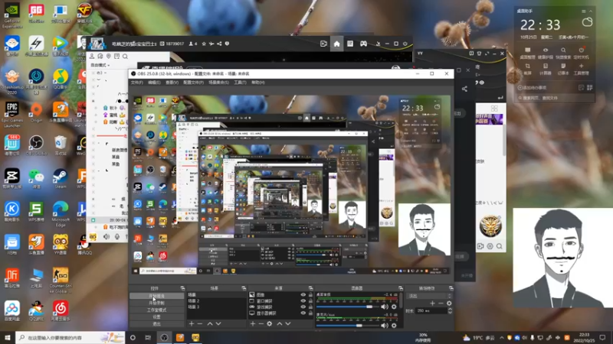
Task: Open transition properties gear in 转场特效
Action: (449, 303)
